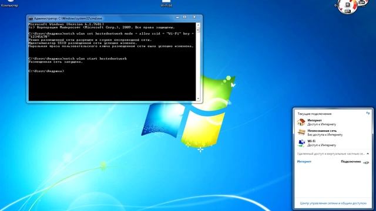
Task: Click the computers icon next to Wi-Fi
Action: [x=301, y=143]
